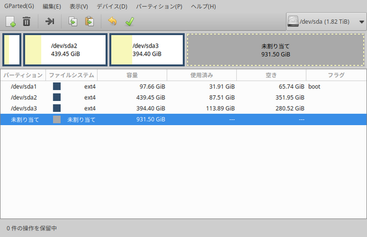Click the copy partition icon
The height and width of the screenshot is (237, 367).
(73, 22)
